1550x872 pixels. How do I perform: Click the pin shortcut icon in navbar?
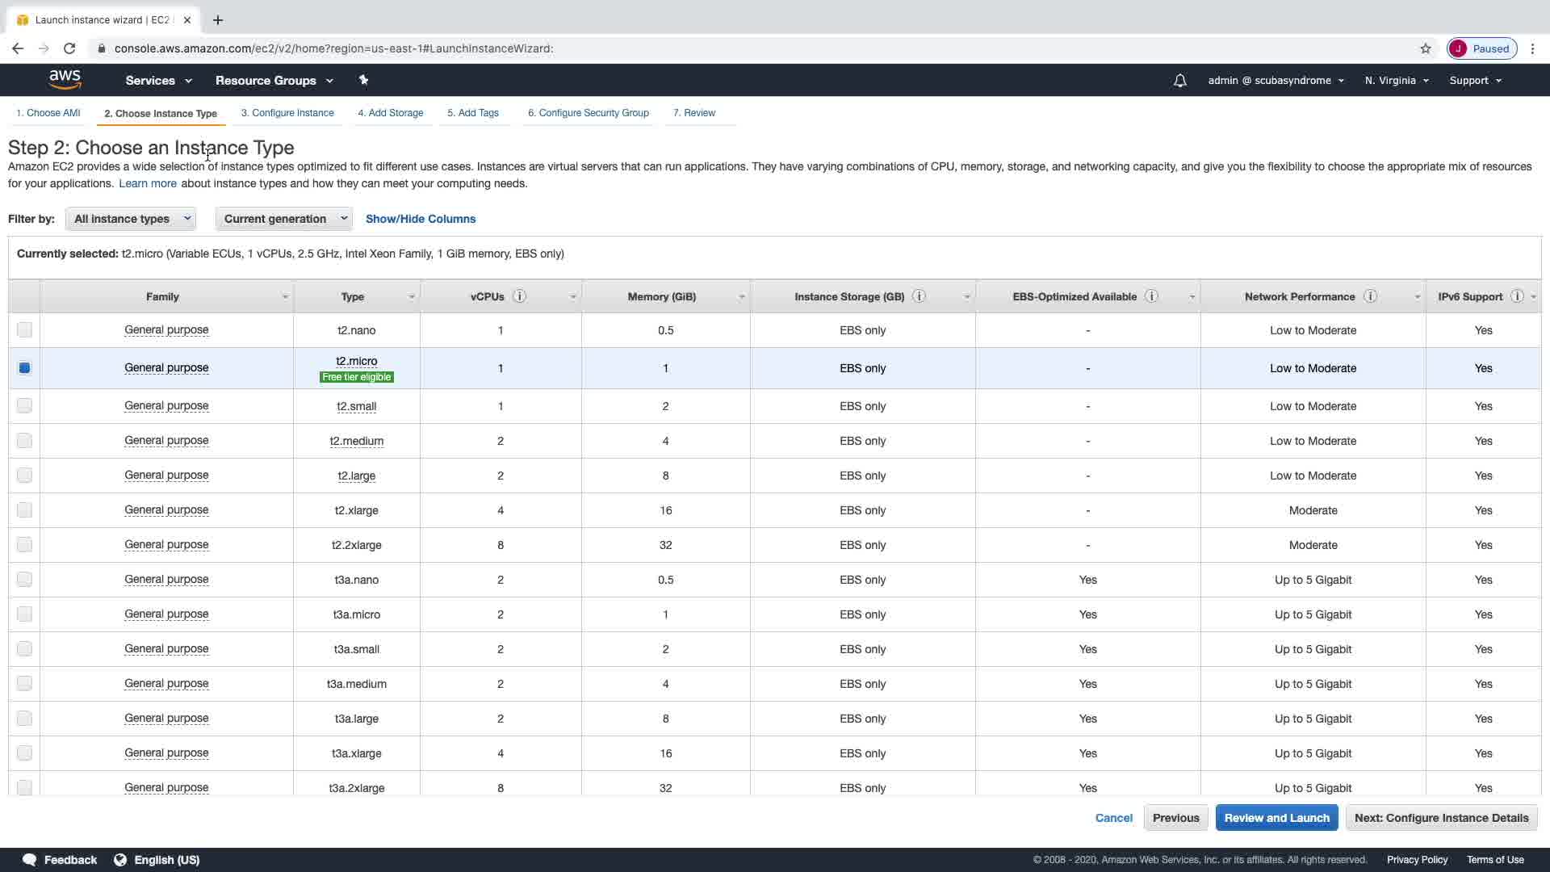point(363,80)
